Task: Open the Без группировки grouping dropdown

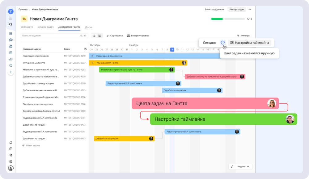Action: (138, 35)
